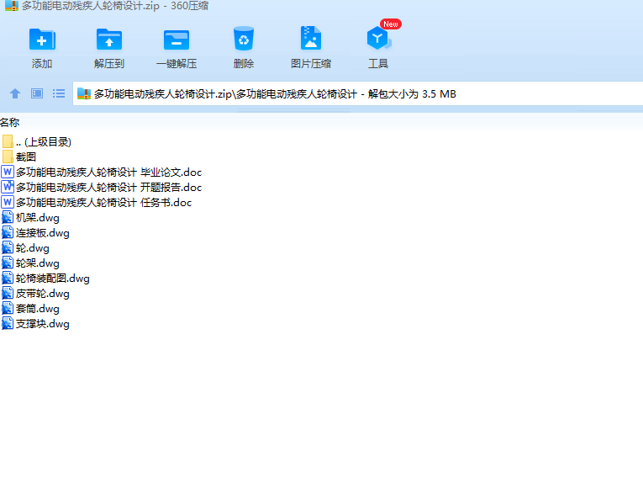Select file name 机架.dwg
The image size is (643, 483).
coord(37,217)
